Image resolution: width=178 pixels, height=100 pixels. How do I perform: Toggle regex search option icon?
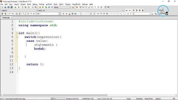(x=78, y=14)
